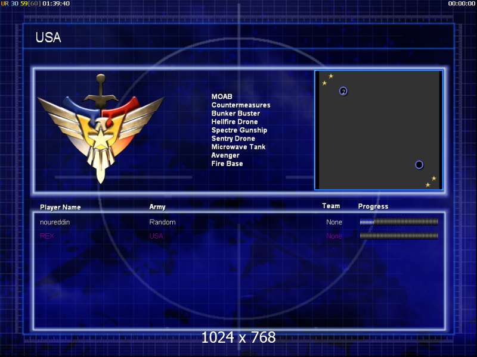Select the noureddin player name

click(x=55, y=222)
